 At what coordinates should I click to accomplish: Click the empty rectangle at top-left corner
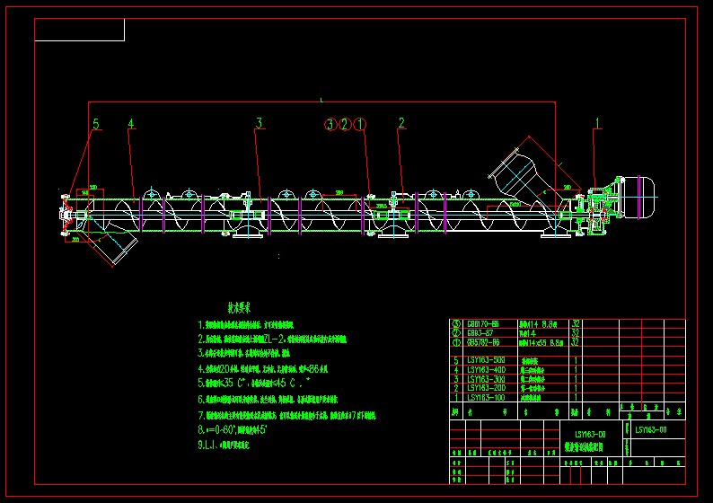tap(79, 30)
